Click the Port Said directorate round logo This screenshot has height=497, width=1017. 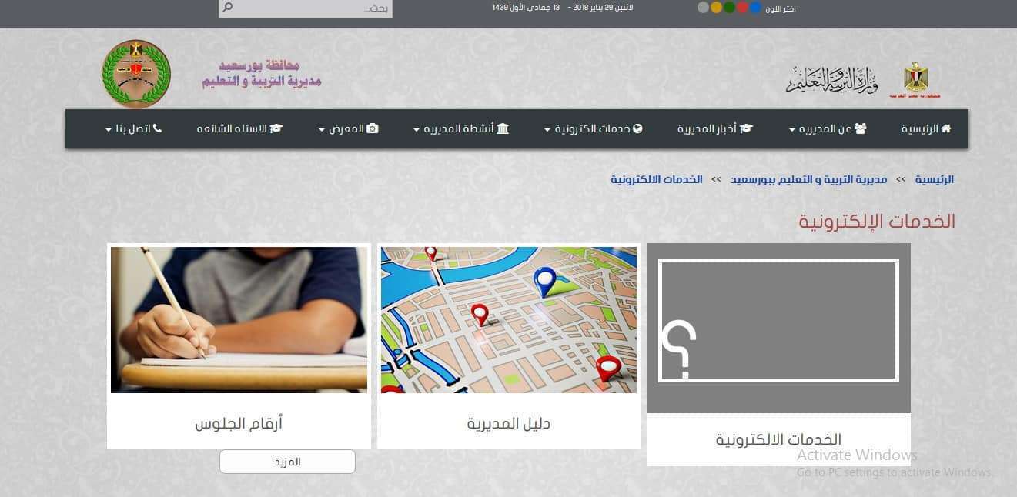136,75
